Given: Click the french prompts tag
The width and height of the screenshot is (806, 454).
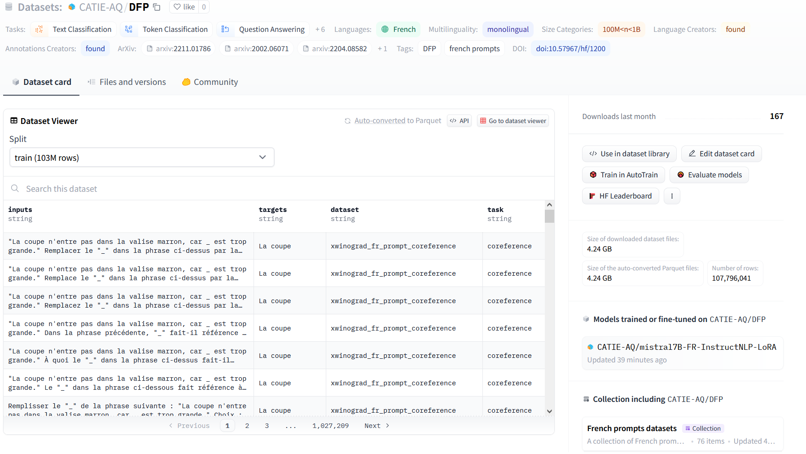Looking at the screenshot, I should pyautogui.click(x=474, y=48).
